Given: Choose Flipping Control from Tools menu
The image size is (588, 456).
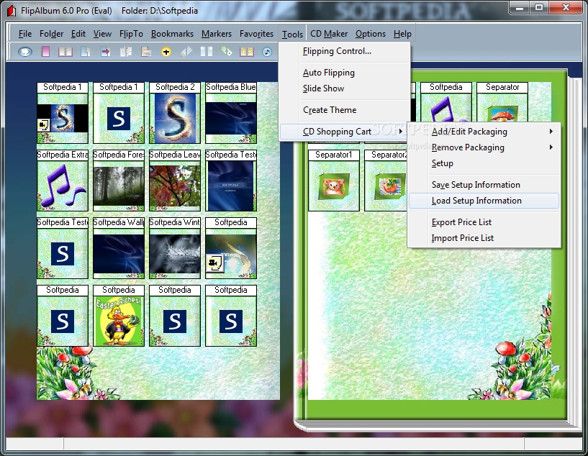Looking at the screenshot, I should pyautogui.click(x=345, y=51).
